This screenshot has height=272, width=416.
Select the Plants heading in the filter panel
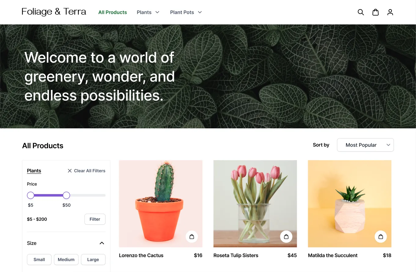(34, 171)
